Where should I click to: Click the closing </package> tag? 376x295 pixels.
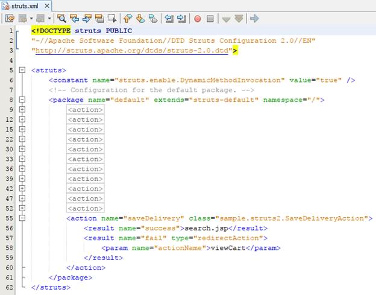pyautogui.click(x=70, y=278)
